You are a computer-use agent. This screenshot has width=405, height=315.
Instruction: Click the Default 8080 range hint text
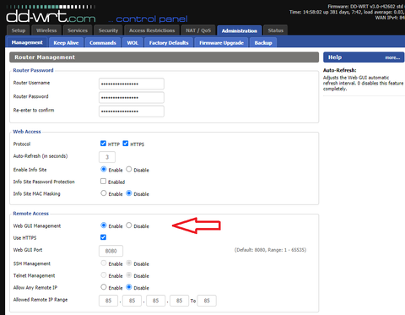pos(270,250)
